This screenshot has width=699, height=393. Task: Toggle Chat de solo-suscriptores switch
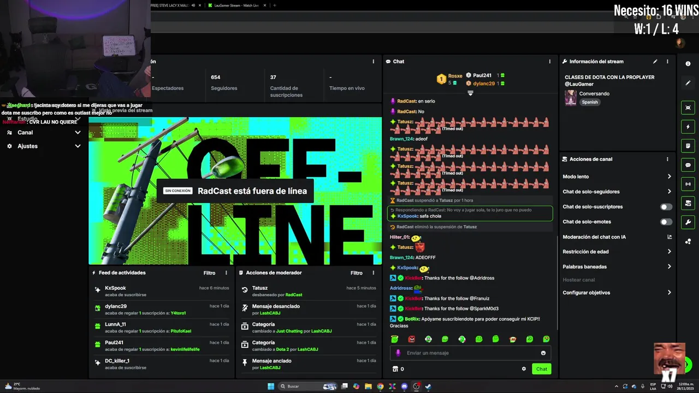point(666,207)
